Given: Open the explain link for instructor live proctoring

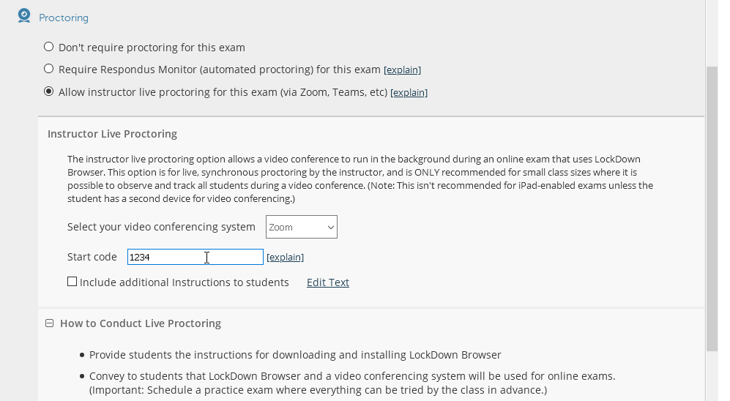Looking at the screenshot, I should 409,93.
